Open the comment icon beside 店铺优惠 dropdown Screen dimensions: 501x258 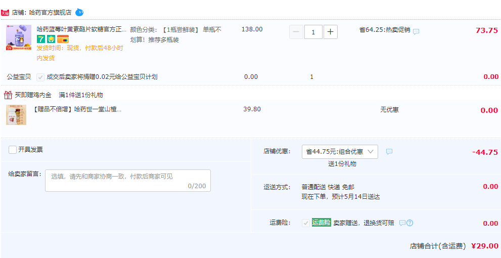click(x=389, y=152)
